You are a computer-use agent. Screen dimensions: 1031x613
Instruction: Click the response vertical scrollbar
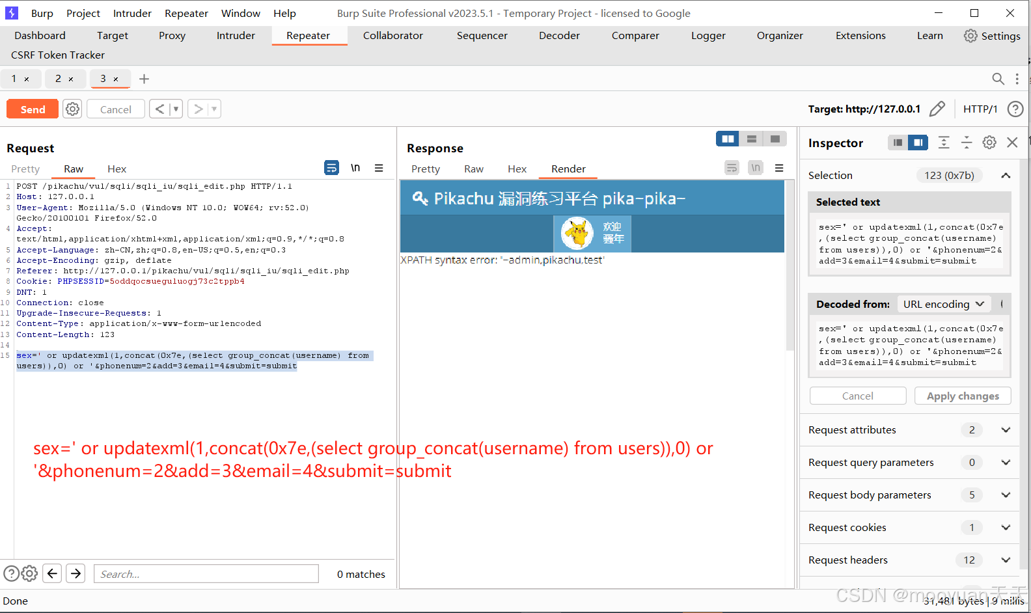click(790, 266)
